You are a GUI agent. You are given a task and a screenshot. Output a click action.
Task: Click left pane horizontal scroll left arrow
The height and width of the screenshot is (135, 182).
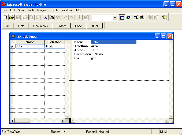tap(12, 121)
